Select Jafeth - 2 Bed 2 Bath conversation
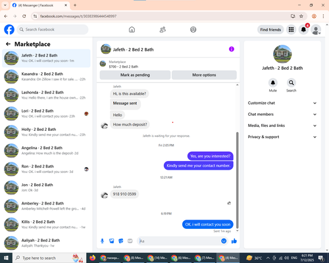 46,58
